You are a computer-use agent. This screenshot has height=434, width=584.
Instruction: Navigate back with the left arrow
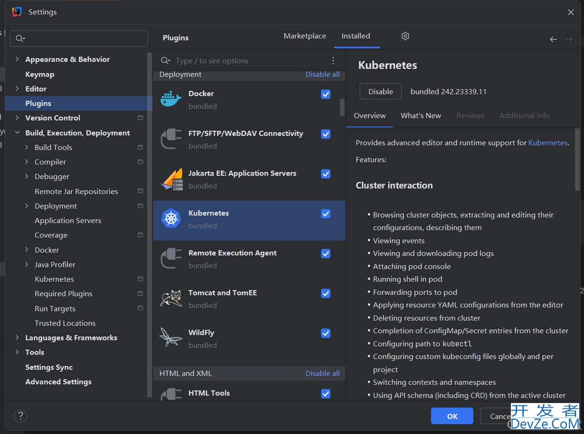tap(554, 39)
